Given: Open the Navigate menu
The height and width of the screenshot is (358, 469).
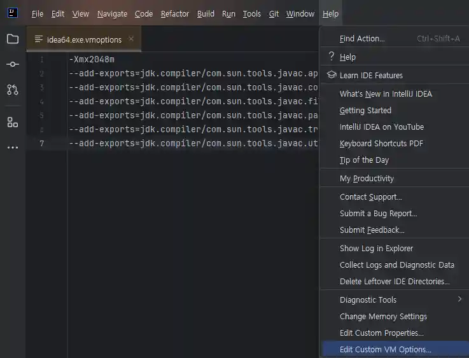Looking at the screenshot, I should coord(112,14).
